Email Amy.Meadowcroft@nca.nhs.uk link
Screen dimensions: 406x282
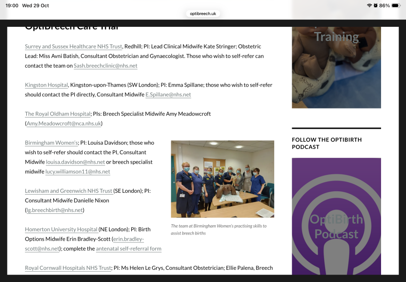click(64, 124)
